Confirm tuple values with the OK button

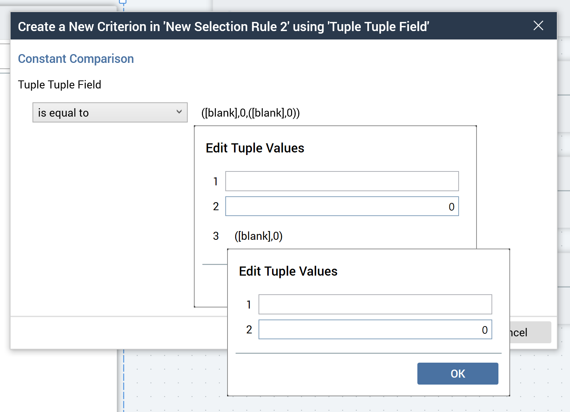click(458, 374)
